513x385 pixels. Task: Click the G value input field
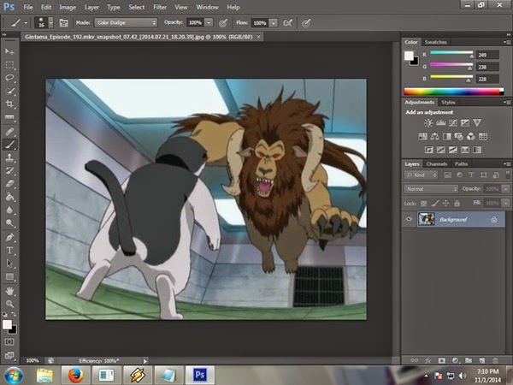[487, 67]
